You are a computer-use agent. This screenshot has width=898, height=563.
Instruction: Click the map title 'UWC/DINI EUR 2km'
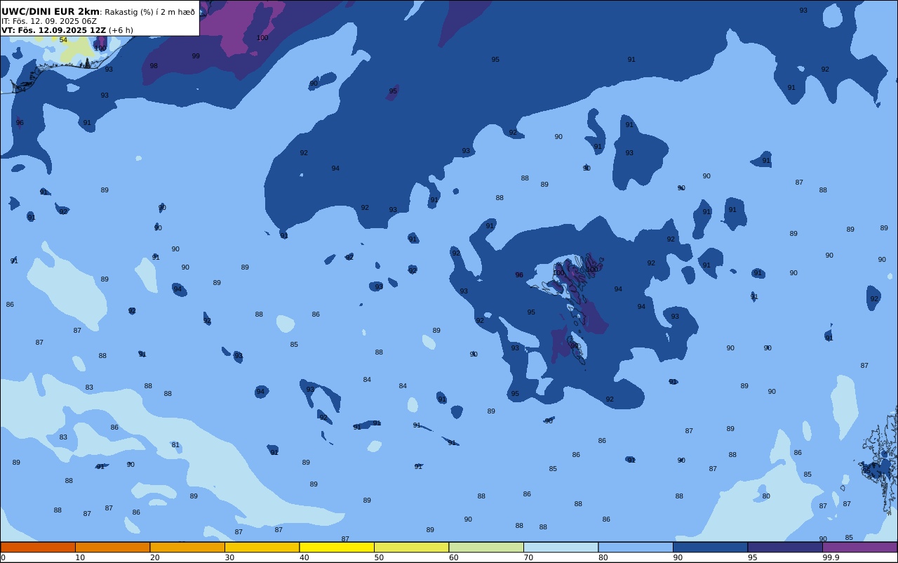click(51, 12)
